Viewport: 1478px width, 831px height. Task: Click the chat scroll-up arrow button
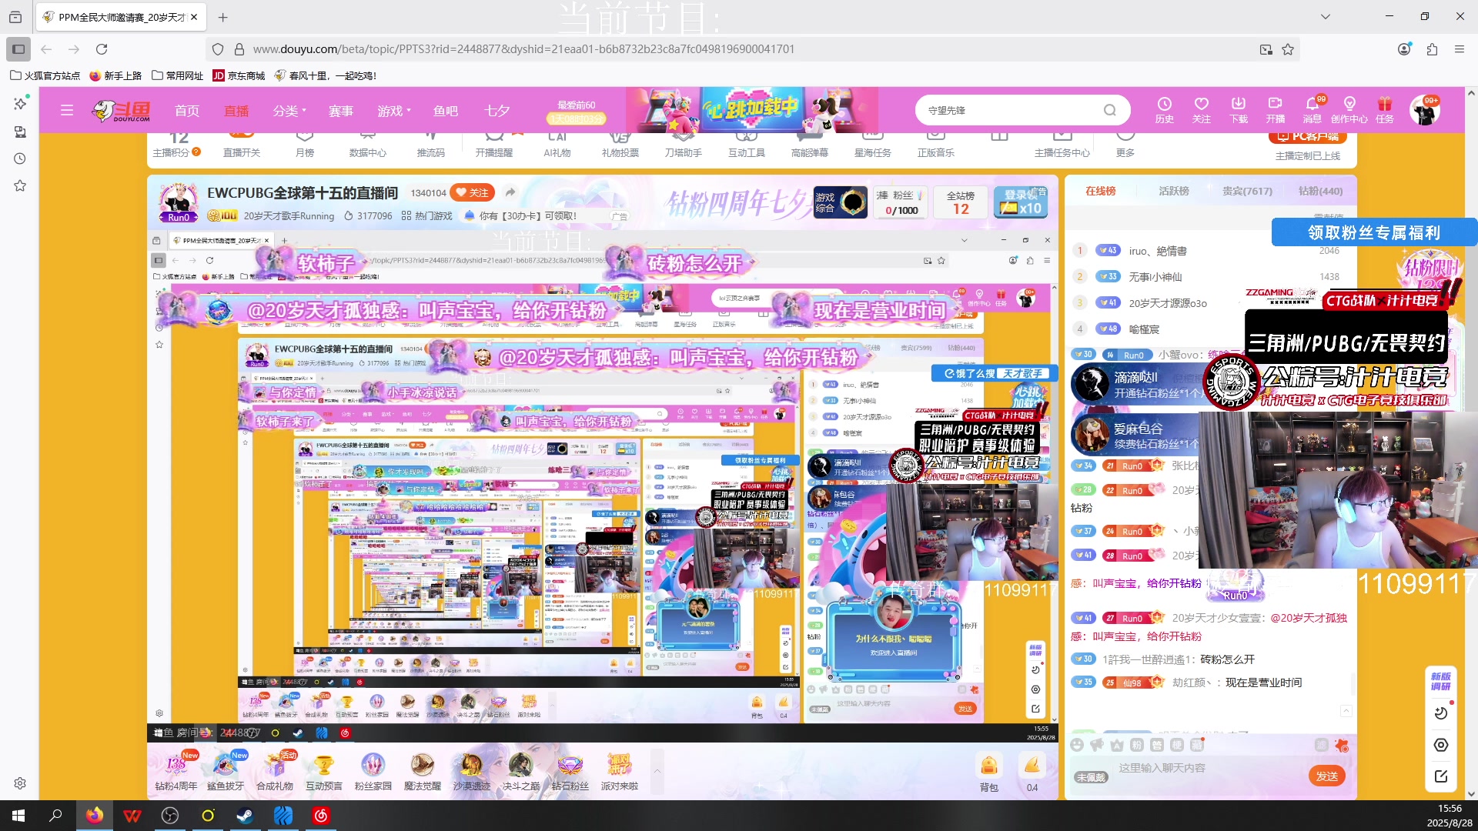pyautogui.click(x=1346, y=711)
